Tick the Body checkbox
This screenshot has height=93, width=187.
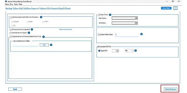pyautogui.click(x=28, y=22)
